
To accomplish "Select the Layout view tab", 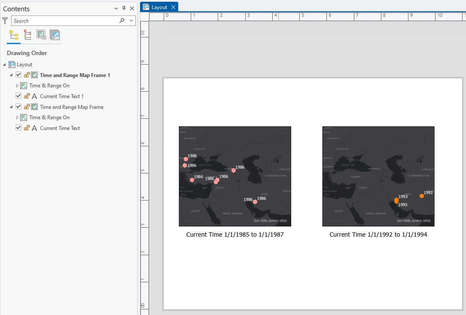I will coord(158,6).
